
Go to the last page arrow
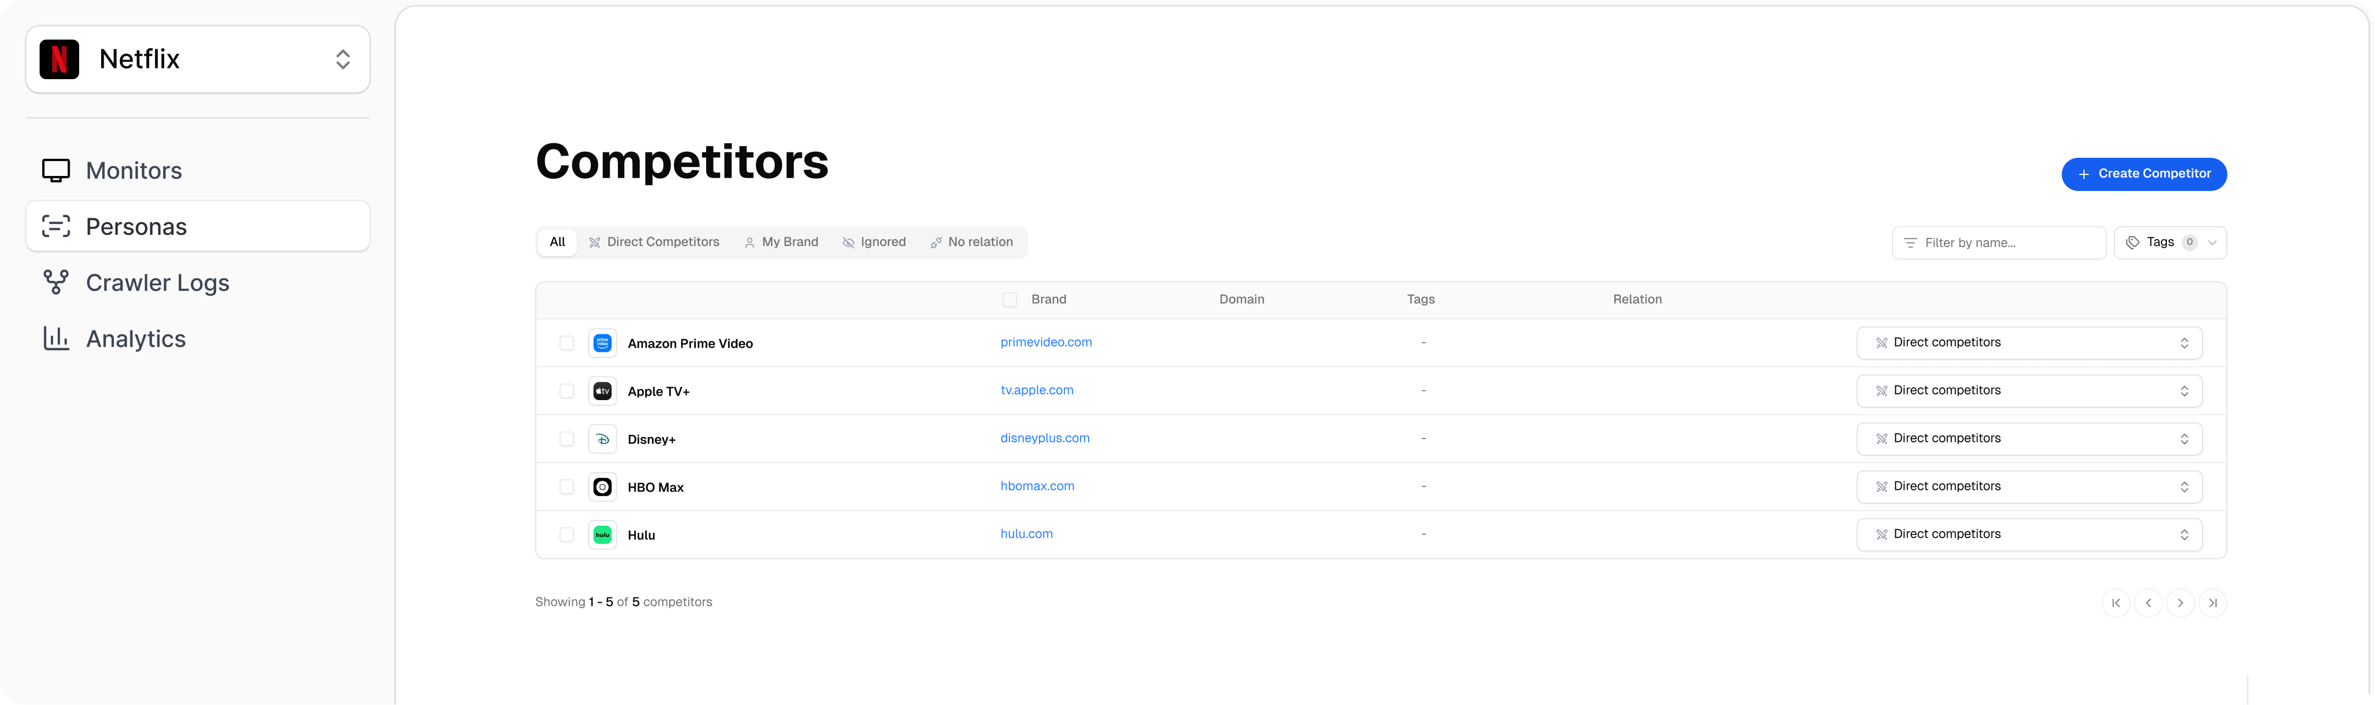(x=2212, y=603)
